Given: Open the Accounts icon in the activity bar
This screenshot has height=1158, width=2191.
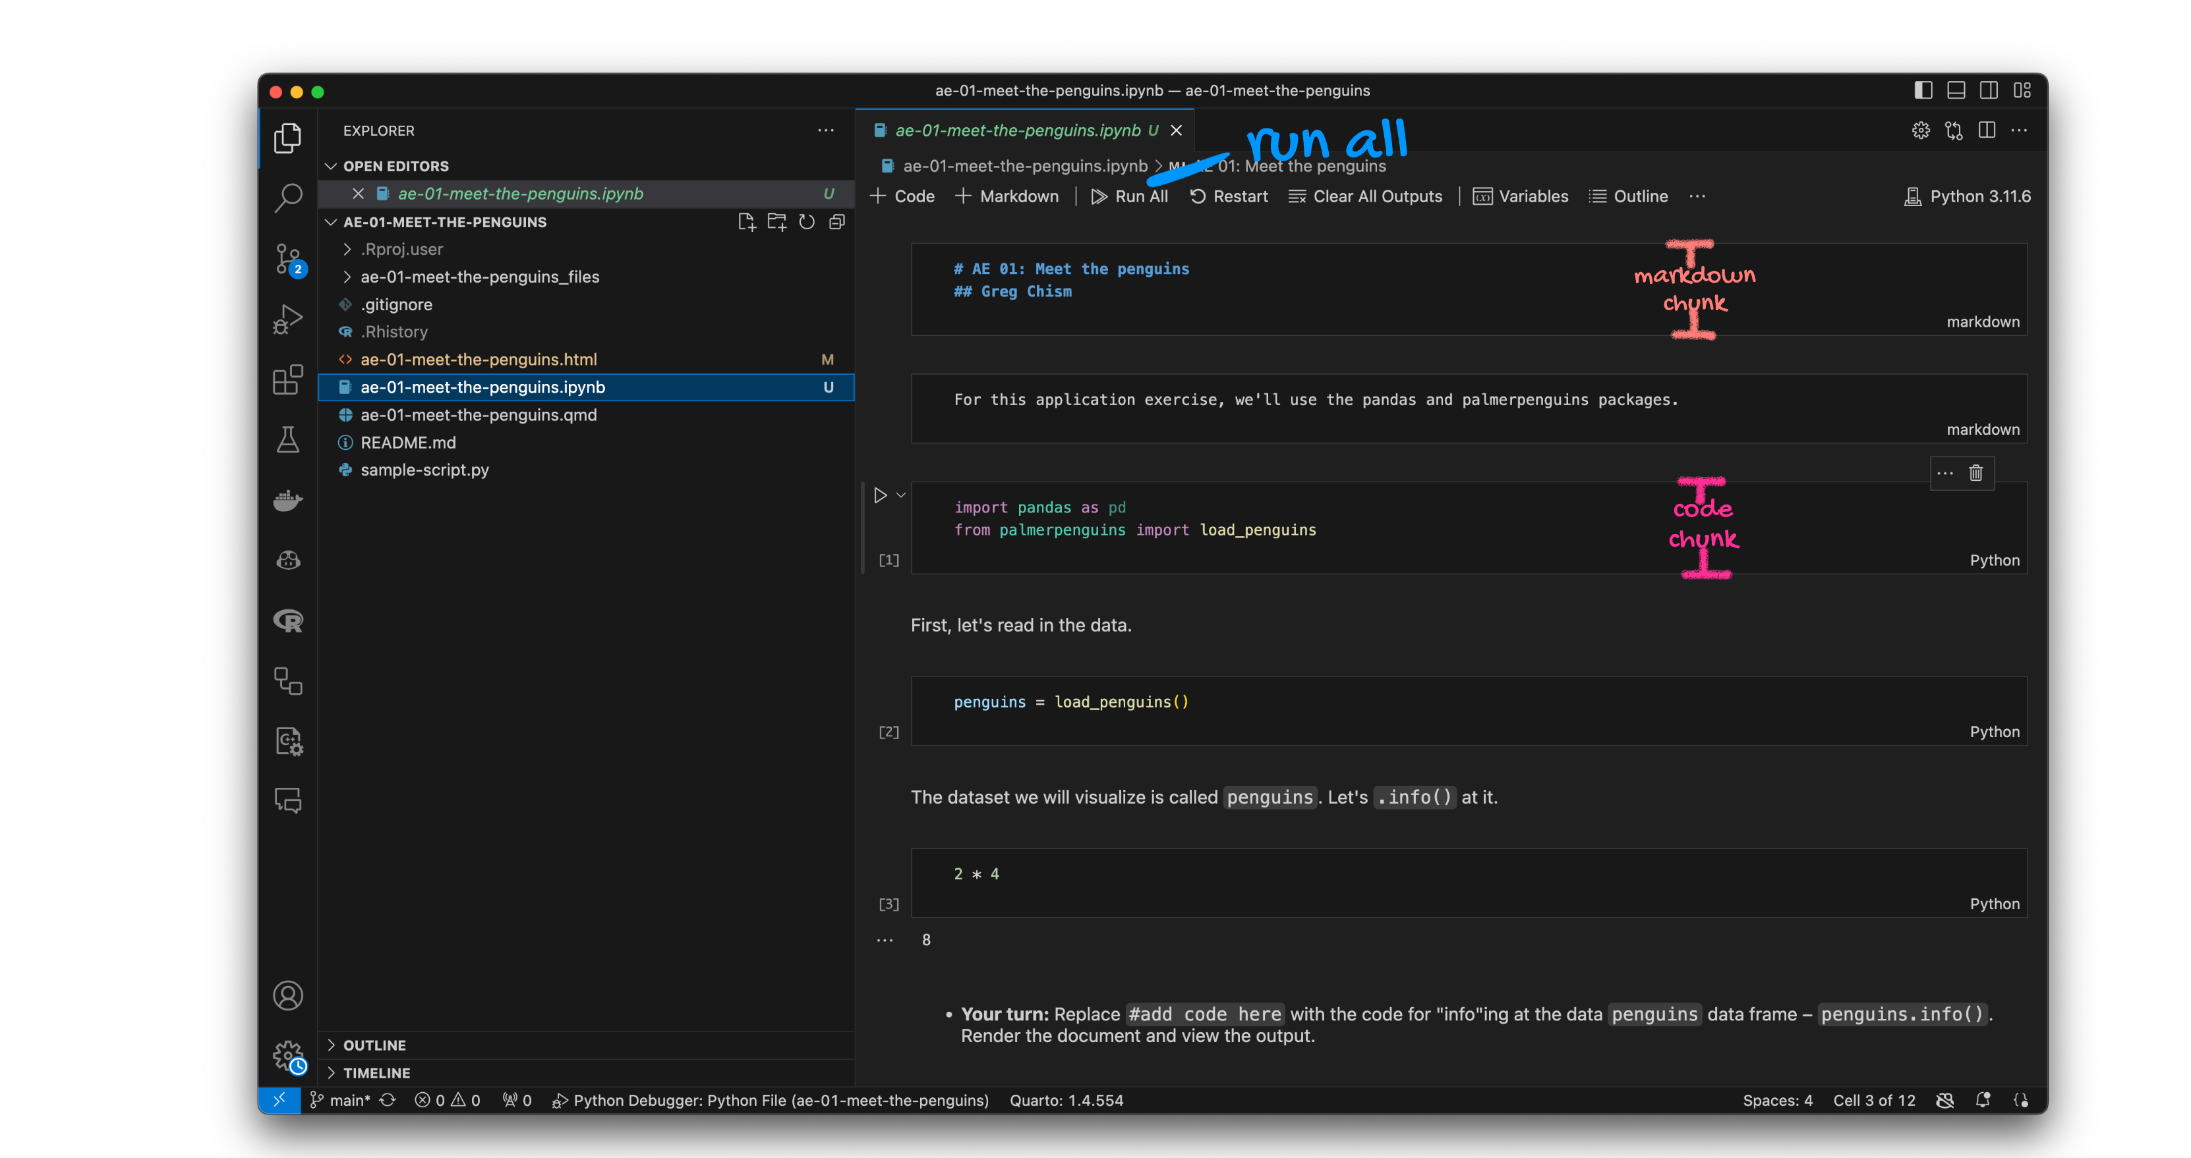Looking at the screenshot, I should pyautogui.click(x=287, y=995).
